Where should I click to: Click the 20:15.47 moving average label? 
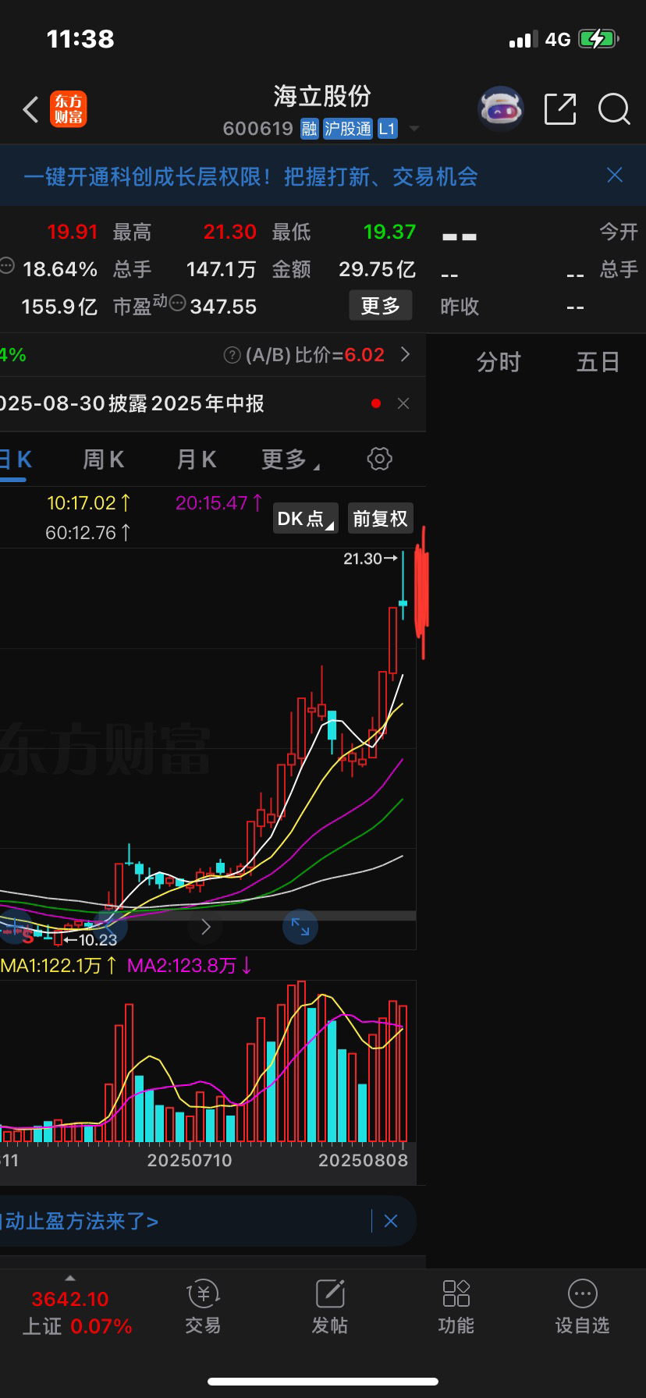(x=219, y=503)
